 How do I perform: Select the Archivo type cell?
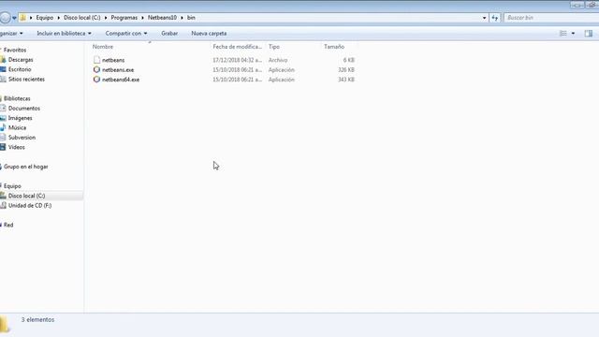pos(278,60)
